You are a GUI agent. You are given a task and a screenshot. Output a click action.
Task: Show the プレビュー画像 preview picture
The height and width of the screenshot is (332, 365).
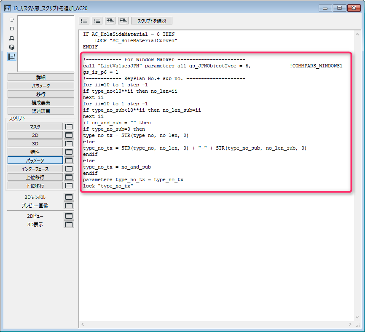point(35,206)
